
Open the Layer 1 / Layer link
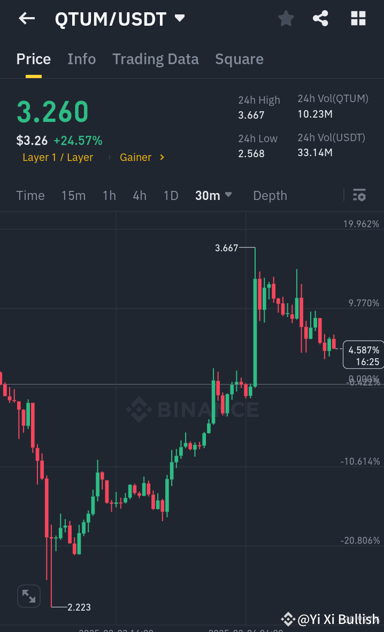click(58, 157)
